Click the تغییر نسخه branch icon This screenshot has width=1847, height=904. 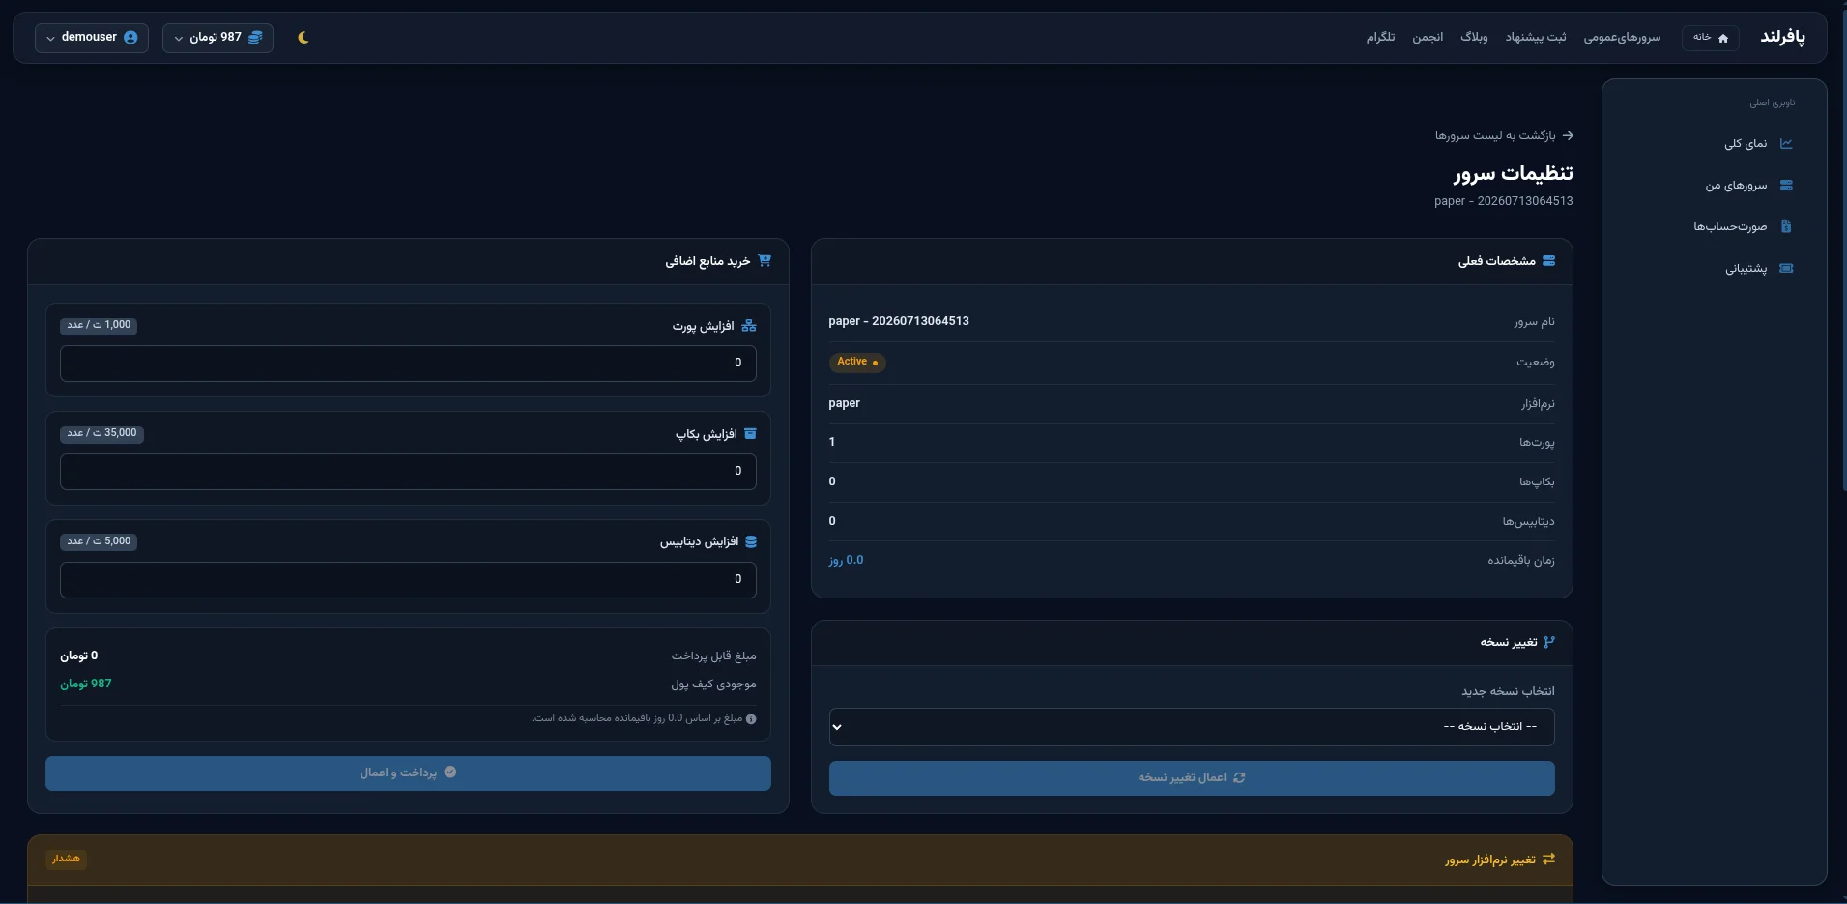[1549, 643]
